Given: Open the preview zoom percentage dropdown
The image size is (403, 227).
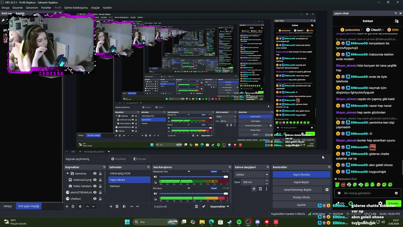Looking at the screenshot, I should [73, 152].
